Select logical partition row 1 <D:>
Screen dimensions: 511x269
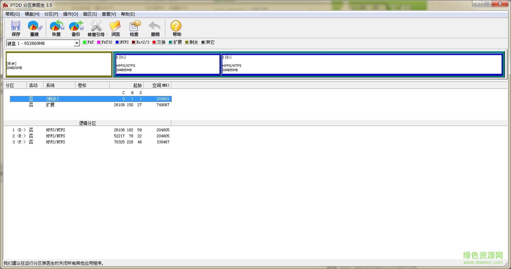point(91,130)
